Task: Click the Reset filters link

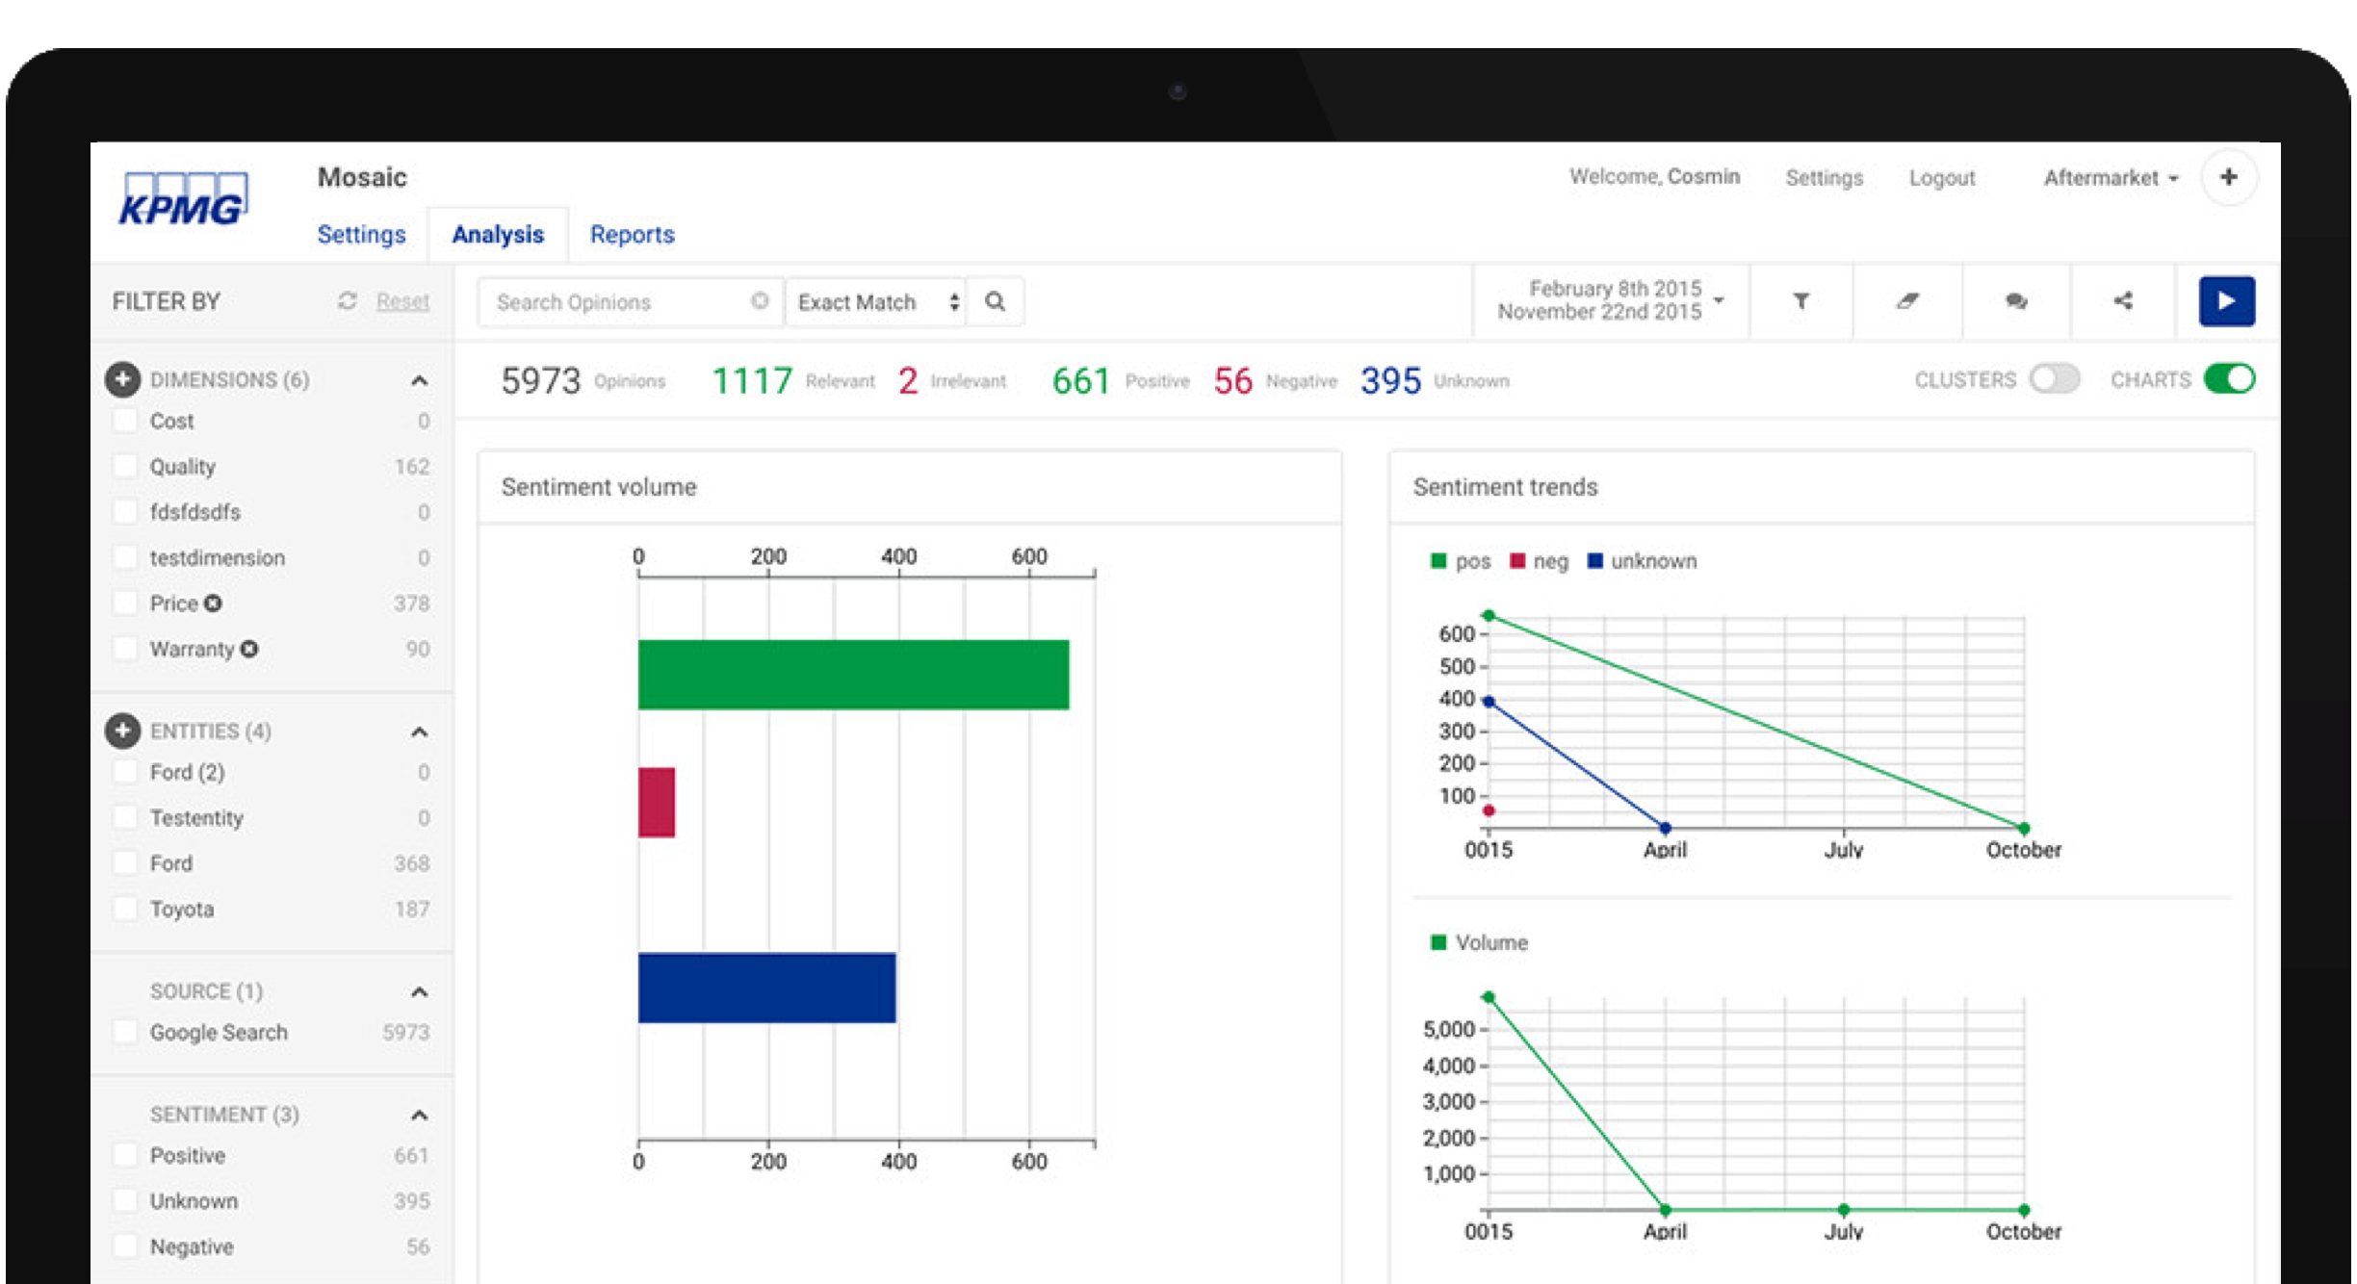Action: (402, 301)
